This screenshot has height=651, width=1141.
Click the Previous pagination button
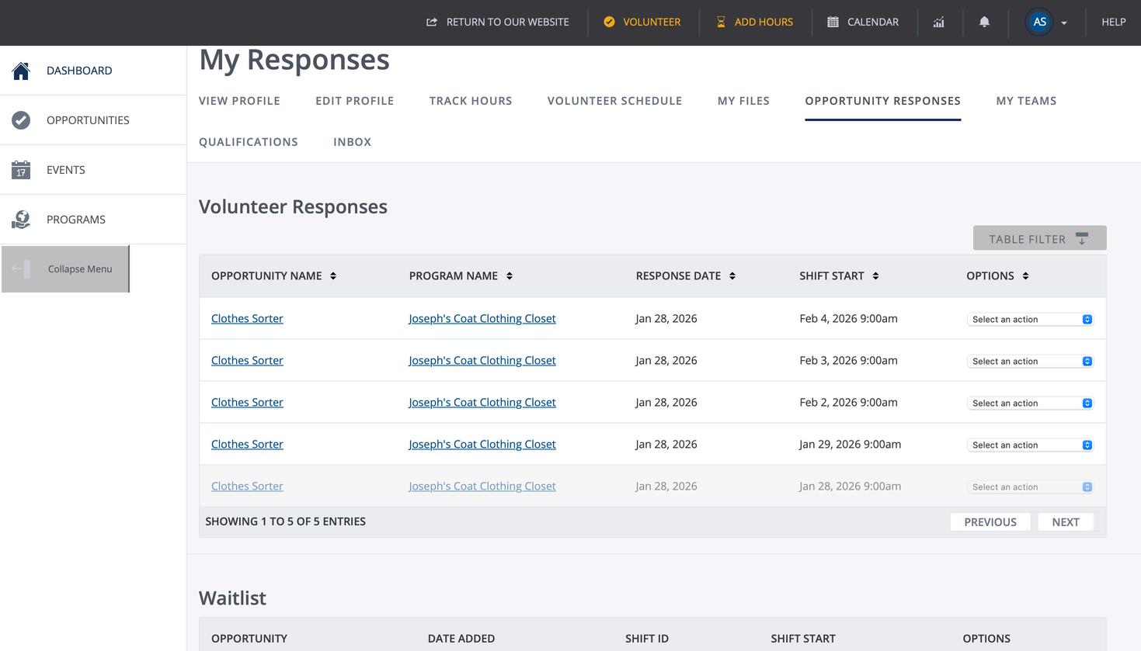coord(990,522)
